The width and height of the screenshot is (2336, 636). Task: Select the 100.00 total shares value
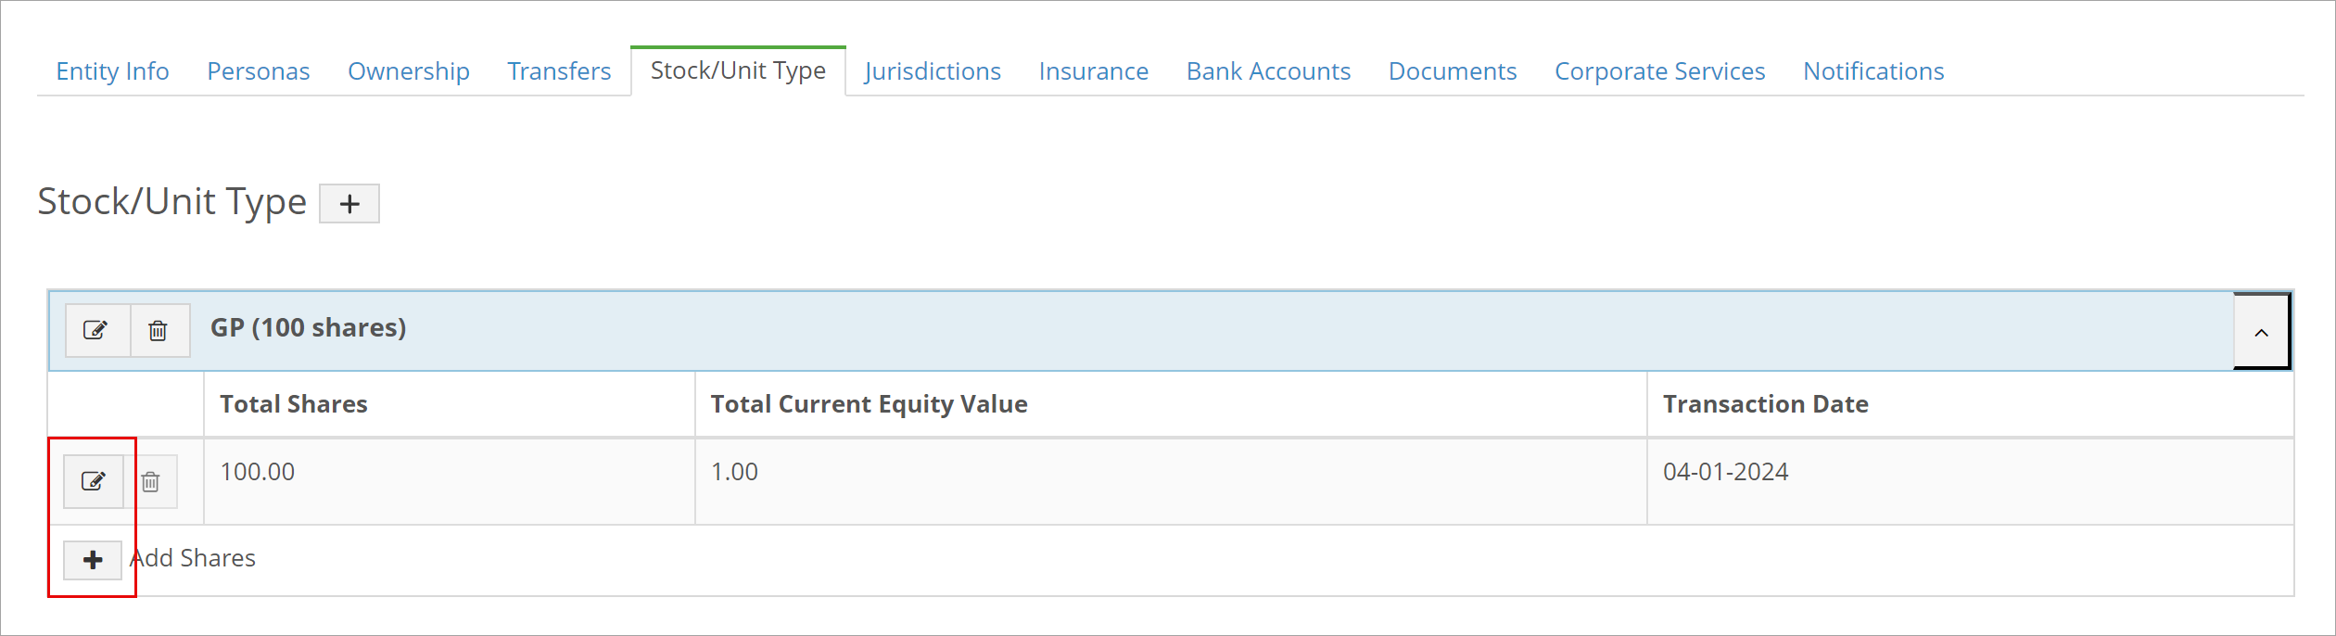(x=258, y=472)
